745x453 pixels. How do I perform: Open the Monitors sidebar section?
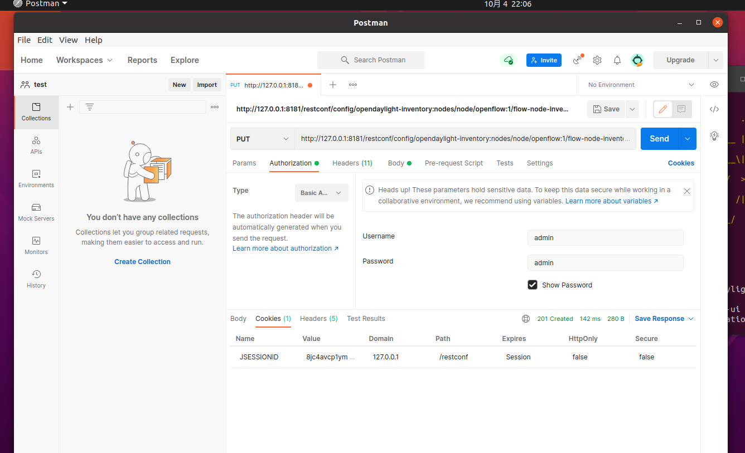tap(36, 246)
